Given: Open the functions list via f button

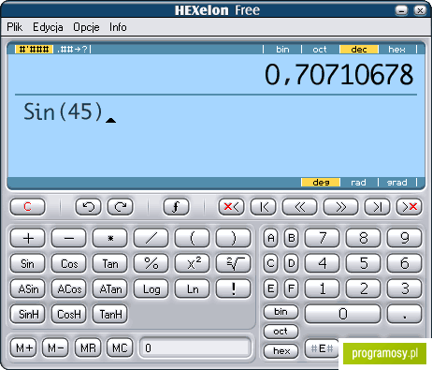Looking at the screenshot, I should point(176,207).
